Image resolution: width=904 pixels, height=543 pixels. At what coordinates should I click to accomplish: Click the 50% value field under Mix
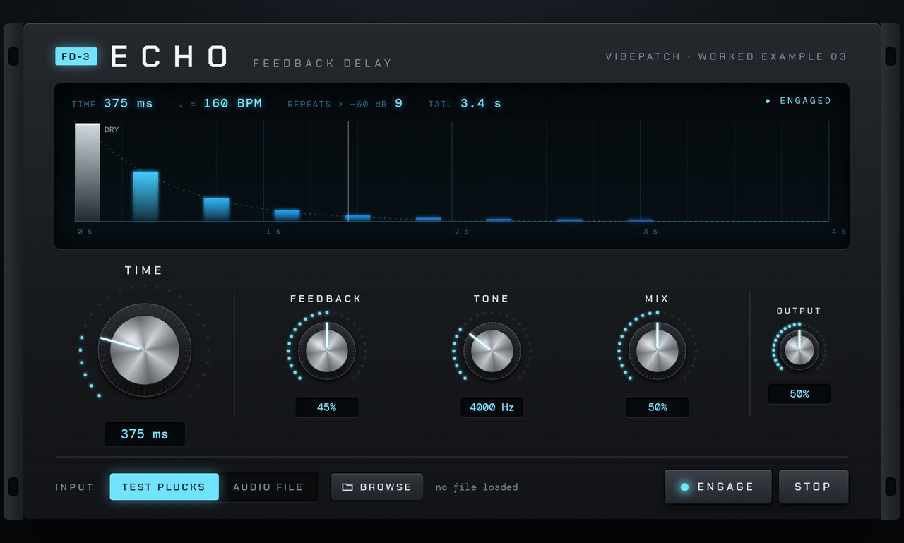tap(658, 407)
